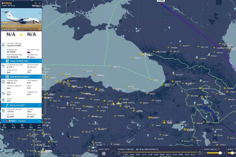Image resolution: width=236 pixels, height=157 pixels.
Task: Open the More options icon
Action: coord(39,126)
